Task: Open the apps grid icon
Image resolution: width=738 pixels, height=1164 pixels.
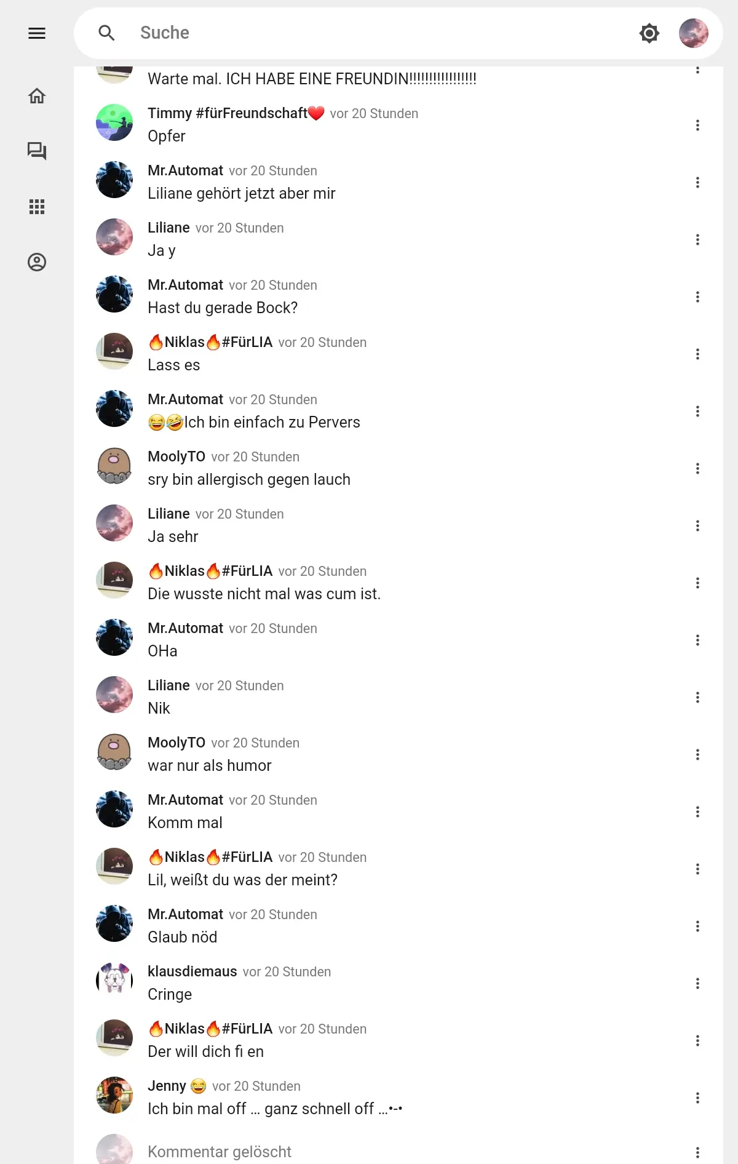Action: point(37,207)
